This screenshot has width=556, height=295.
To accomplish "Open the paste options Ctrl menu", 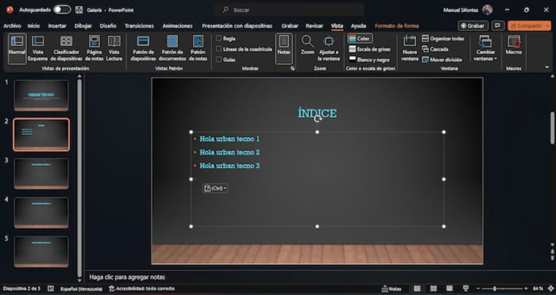I will pos(215,188).
